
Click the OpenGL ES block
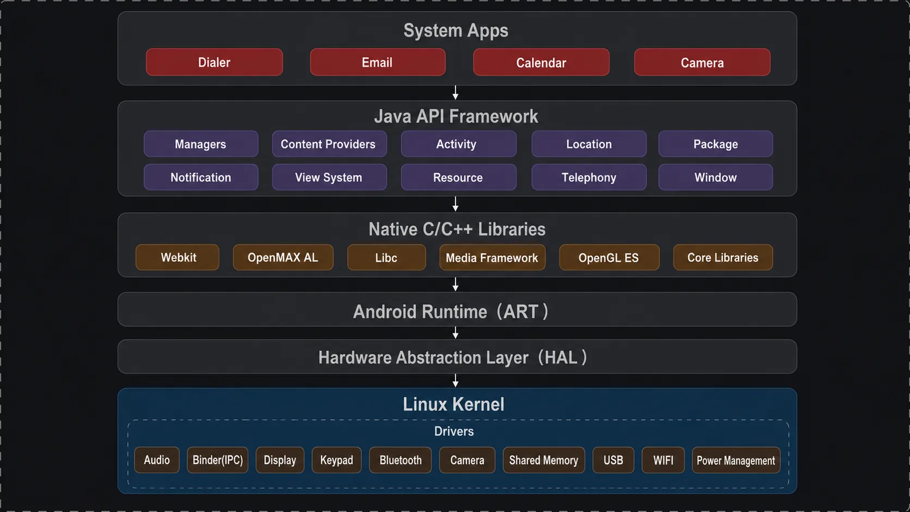click(x=610, y=257)
